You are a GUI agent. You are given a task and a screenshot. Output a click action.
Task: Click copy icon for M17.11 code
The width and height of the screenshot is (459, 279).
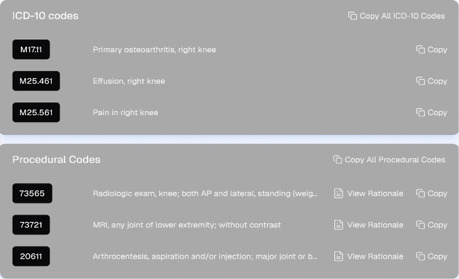[420, 49]
